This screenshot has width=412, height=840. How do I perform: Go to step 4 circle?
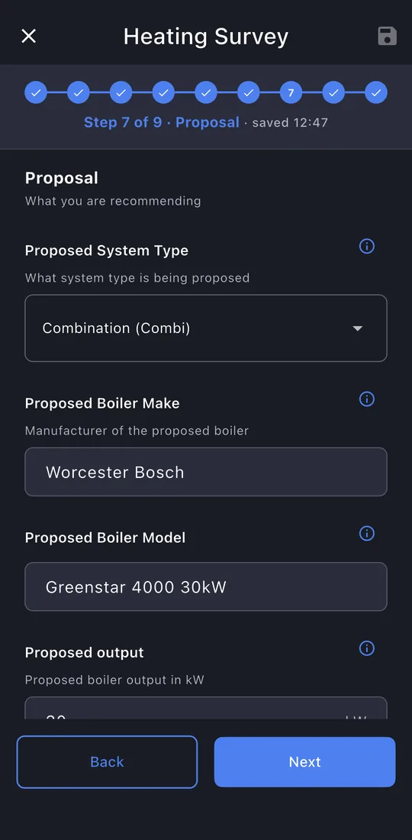[x=163, y=92]
